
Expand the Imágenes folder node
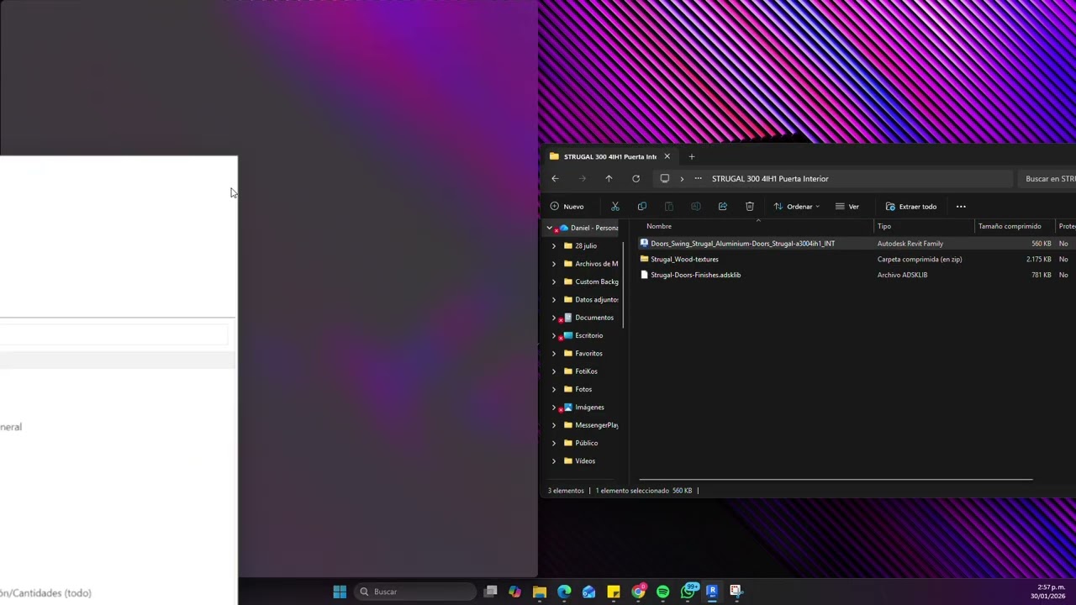tap(554, 407)
